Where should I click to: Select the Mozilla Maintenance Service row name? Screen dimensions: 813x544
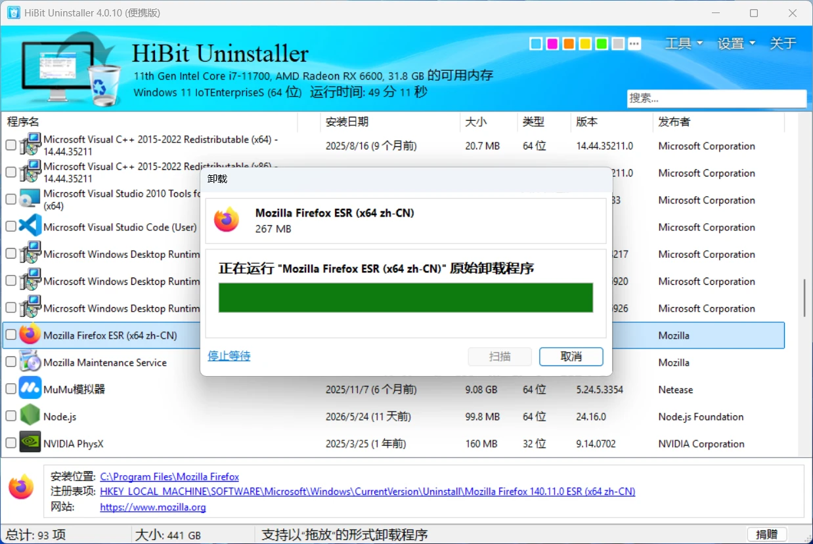click(x=105, y=362)
